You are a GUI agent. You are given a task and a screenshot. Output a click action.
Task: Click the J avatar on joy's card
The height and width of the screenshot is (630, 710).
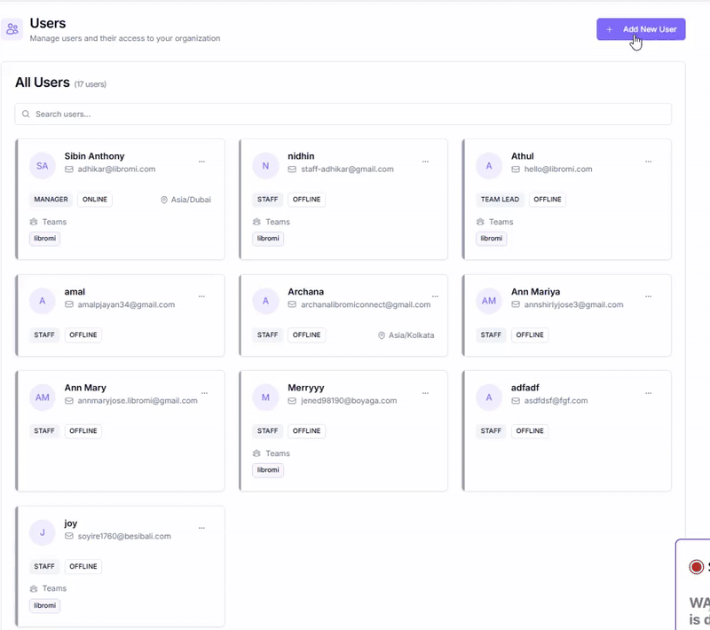coord(42,532)
